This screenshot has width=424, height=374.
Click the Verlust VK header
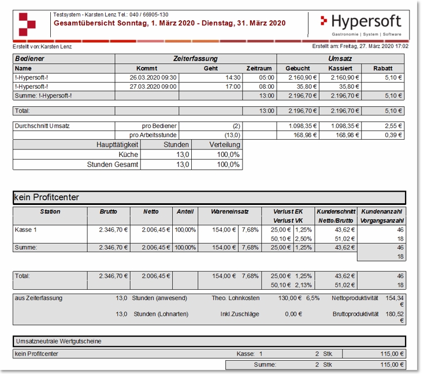click(x=288, y=221)
